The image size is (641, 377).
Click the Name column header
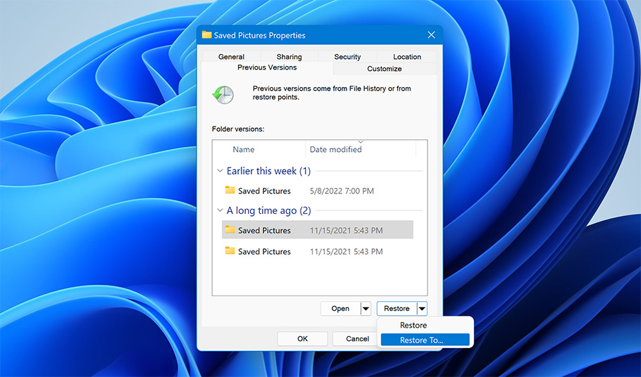click(244, 150)
